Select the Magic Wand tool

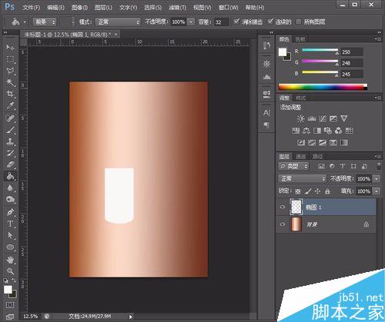[x=10, y=82]
